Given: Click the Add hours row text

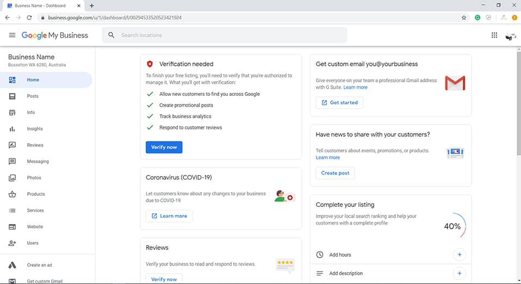Looking at the screenshot, I should 340,255.
